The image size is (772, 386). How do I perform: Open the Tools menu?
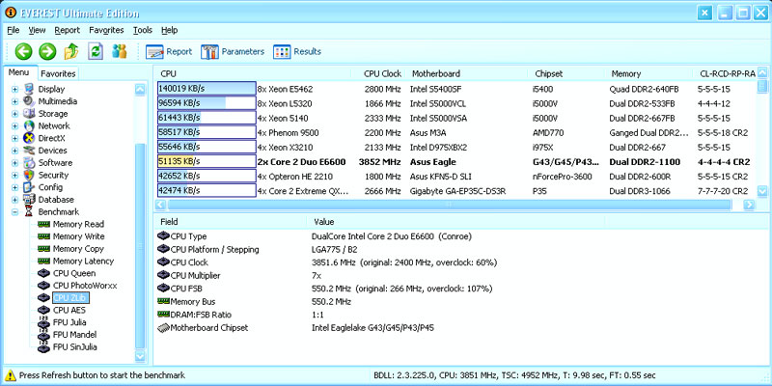[143, 30]
